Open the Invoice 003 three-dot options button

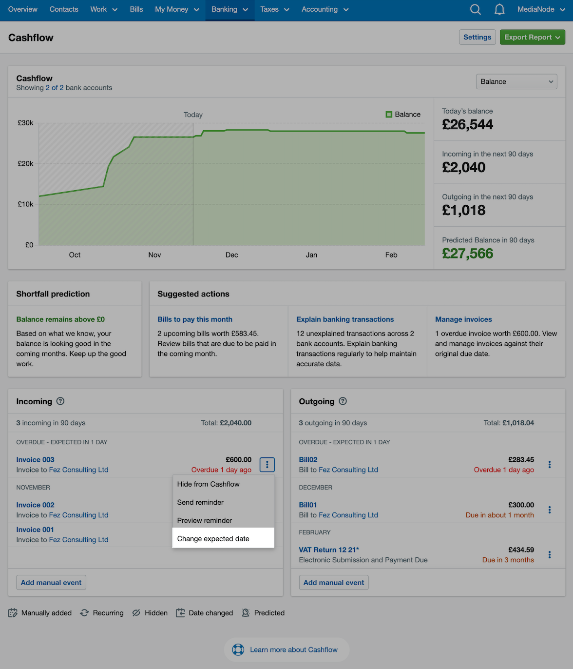click(x=267, y=465)
